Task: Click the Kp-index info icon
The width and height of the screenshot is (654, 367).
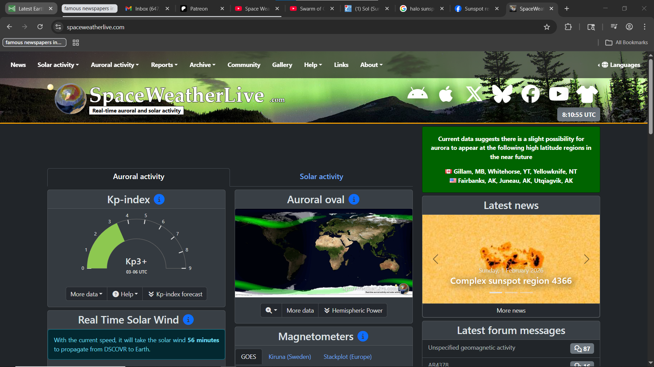Action: coord(159,199)
